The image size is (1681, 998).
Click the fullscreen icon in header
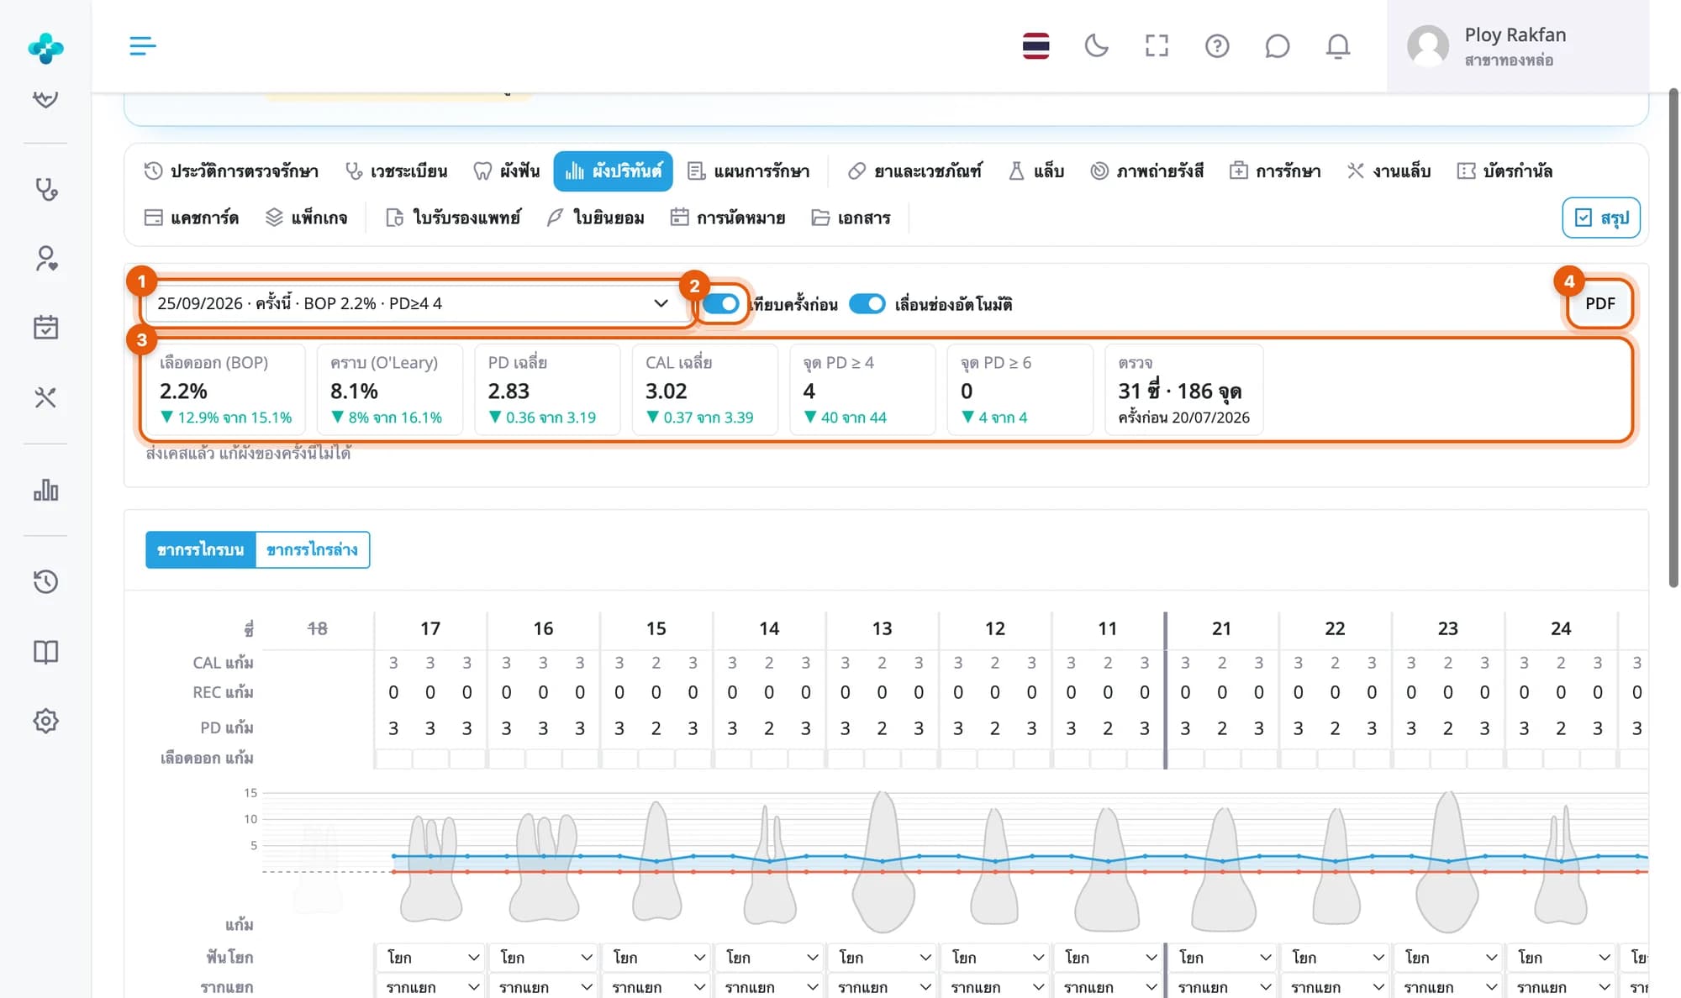pyautogui.click(x=1157, y=45)
